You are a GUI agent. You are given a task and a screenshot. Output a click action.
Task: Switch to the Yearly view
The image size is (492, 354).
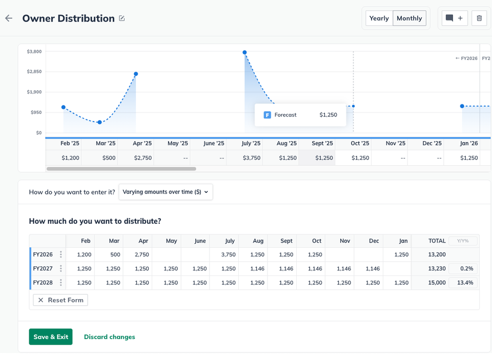point(379,18)
